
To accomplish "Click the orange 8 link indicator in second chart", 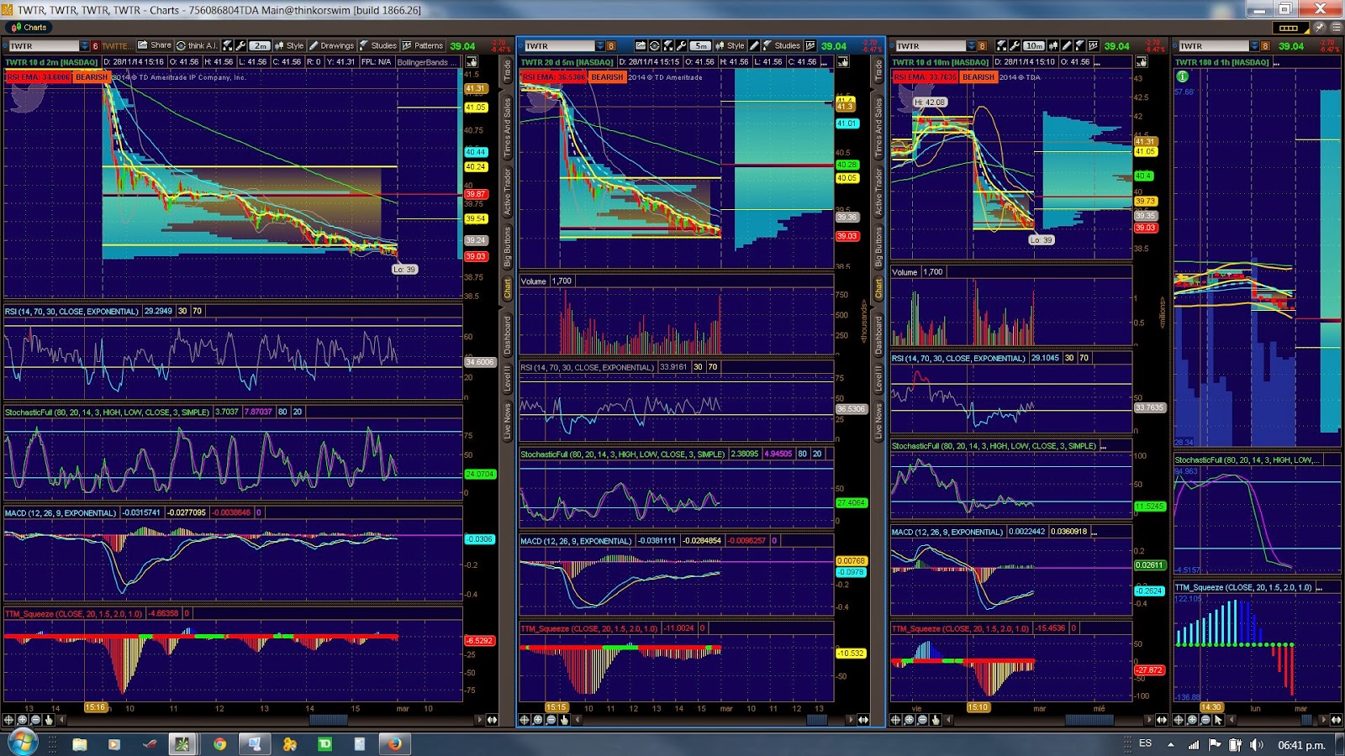I will coord(611,46).
